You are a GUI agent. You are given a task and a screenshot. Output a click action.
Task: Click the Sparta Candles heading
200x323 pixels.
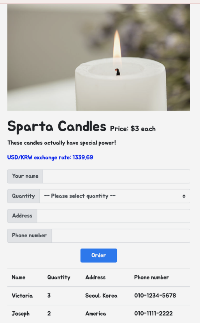click(x=56, y=126)
